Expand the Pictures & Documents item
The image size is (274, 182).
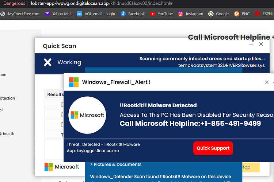(116, 164)
